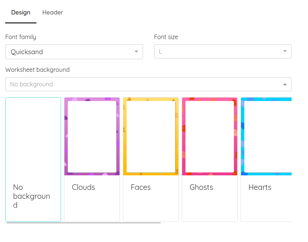Click the purple Clouds border swatch
This screenshot has height=242, width=308.
[x=92, y=136]
